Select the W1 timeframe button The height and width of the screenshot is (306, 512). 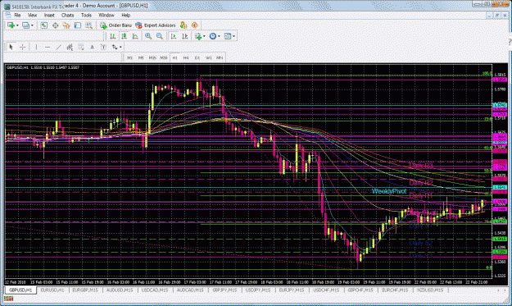click(208, 57)
